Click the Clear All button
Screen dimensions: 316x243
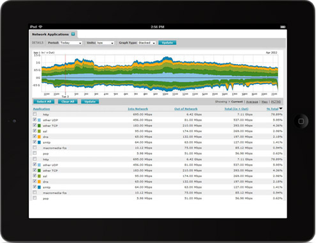click(68, 101)
